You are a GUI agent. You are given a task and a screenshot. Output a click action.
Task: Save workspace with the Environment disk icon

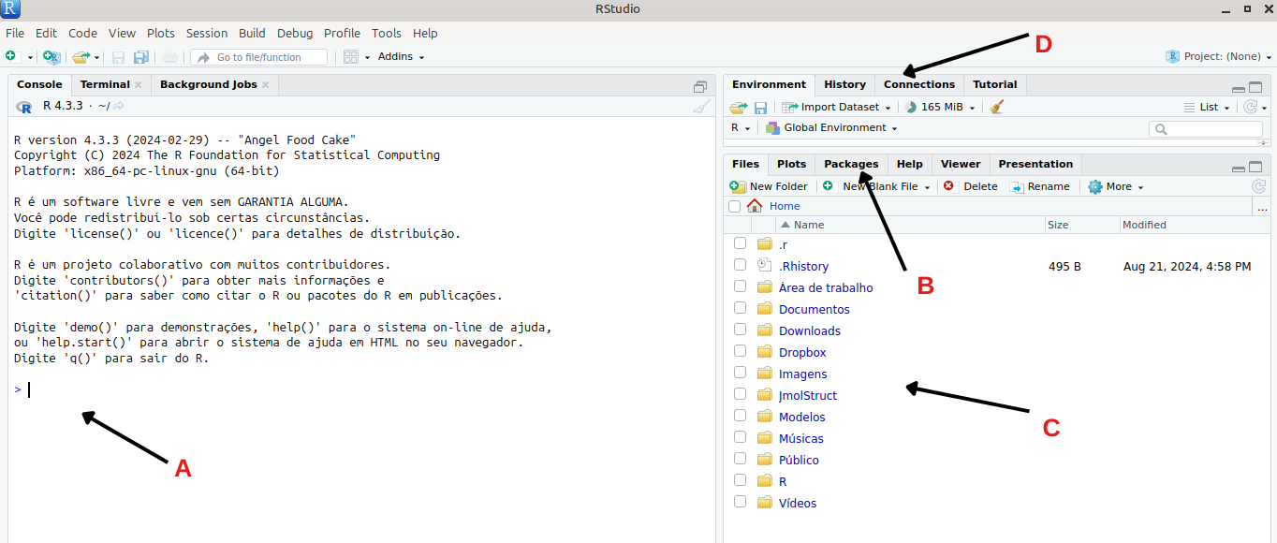[x=760, y=108]
